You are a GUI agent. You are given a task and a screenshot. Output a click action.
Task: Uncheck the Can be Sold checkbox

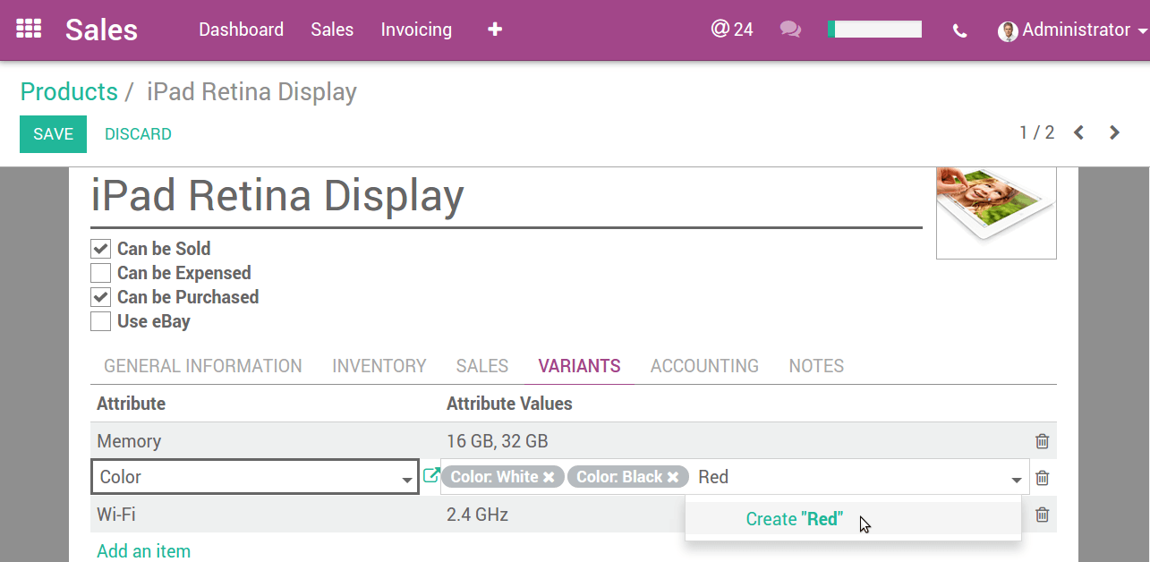point(100,248)
